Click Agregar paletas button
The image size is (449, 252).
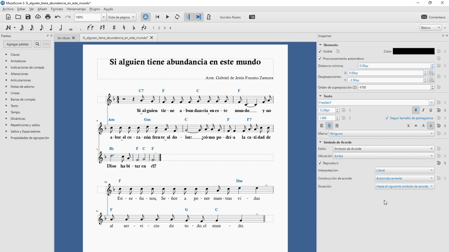(x=18, y=44)
